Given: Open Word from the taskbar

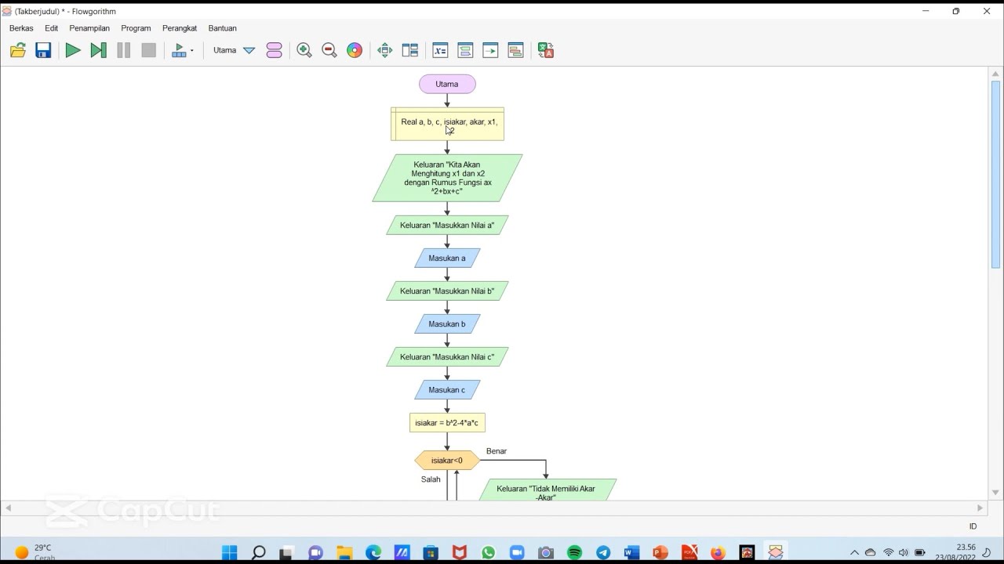Looking at the screenshot, I should click(x=631, y=553).
